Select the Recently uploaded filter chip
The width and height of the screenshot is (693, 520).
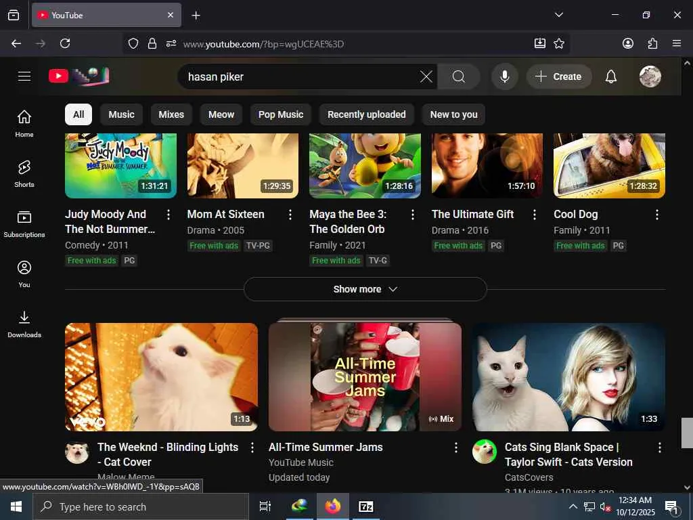pyautogui.click(x=366, y=114)
